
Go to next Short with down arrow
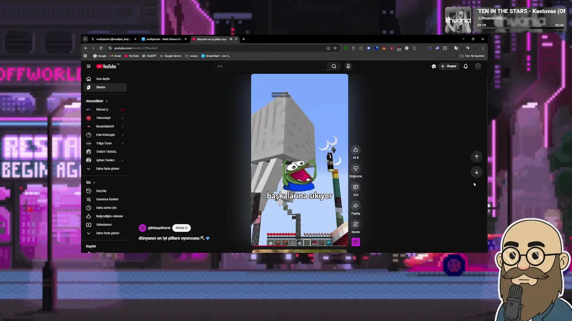pyautogui.click(x=476, y=172)
